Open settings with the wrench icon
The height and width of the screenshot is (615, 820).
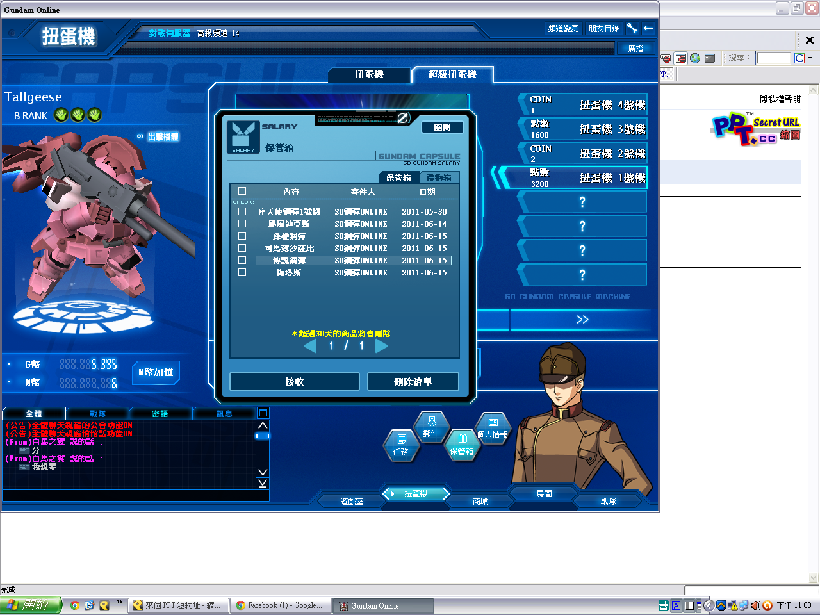tap(632, 28)
